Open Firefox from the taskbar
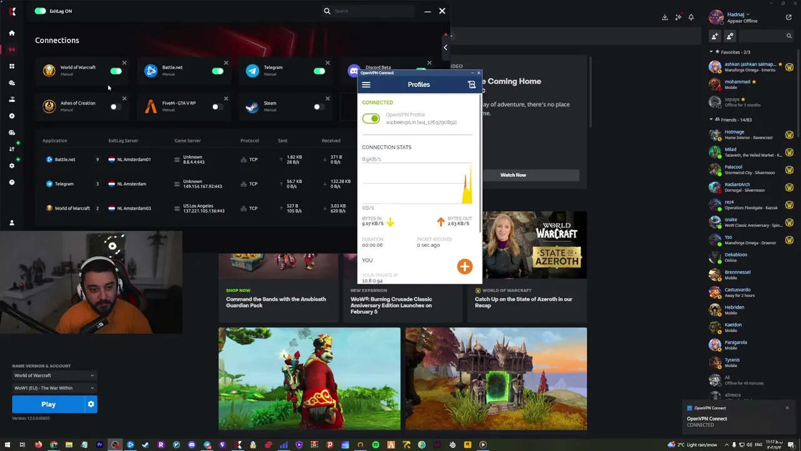The width and height of the screenshot is (801, 451). 38,445
